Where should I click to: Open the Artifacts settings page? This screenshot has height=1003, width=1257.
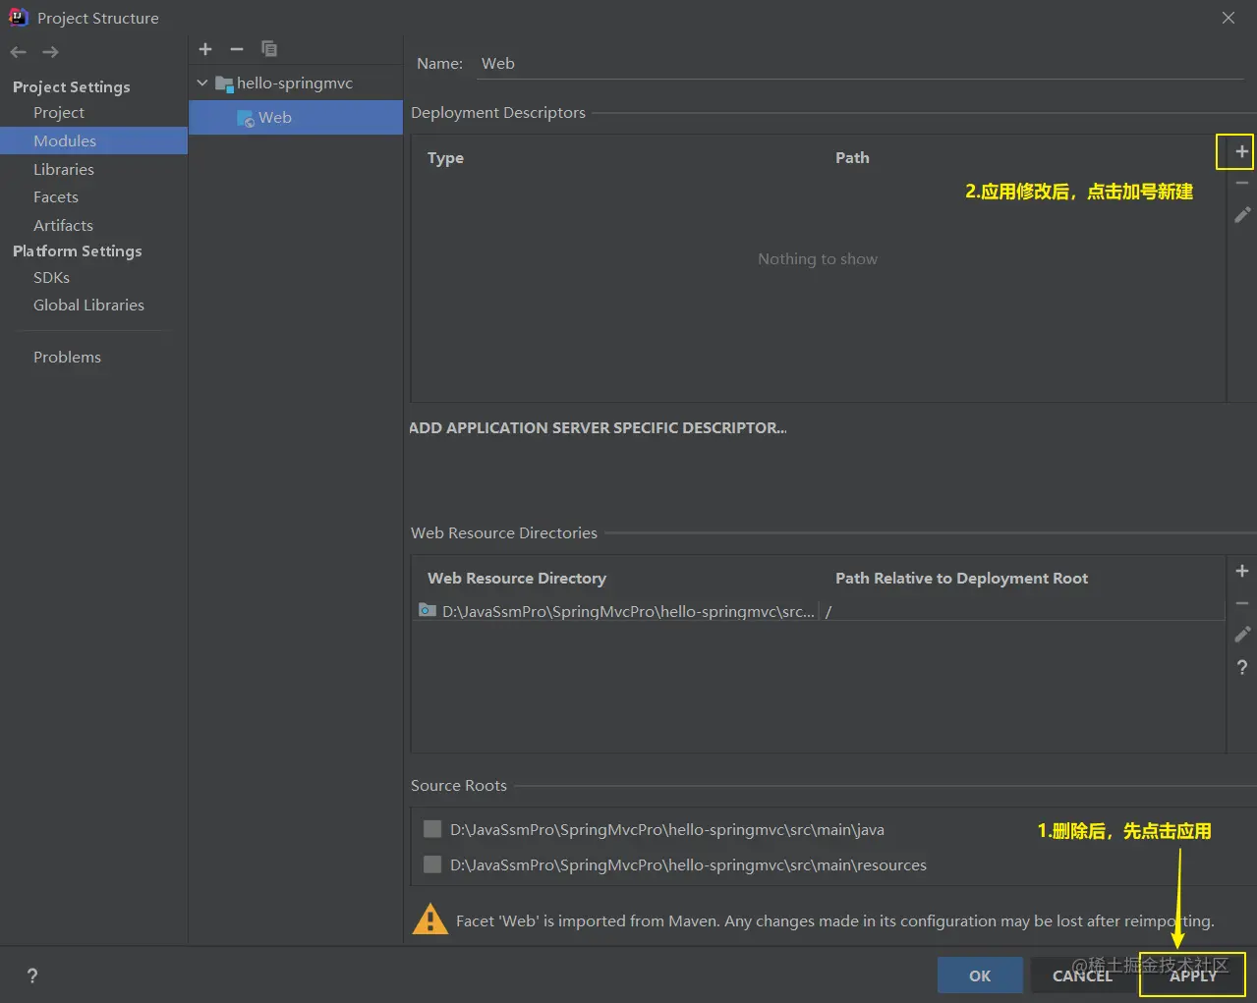63,225
